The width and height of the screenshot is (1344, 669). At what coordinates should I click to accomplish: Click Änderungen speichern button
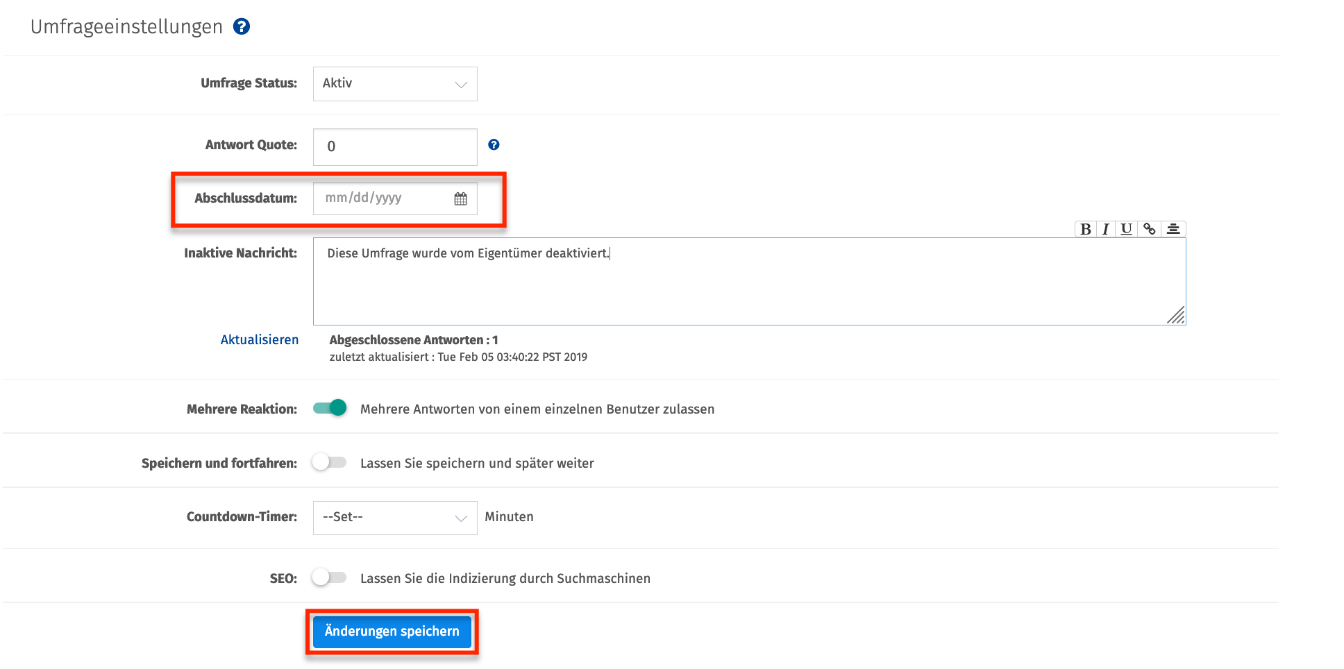click(392, 632)
